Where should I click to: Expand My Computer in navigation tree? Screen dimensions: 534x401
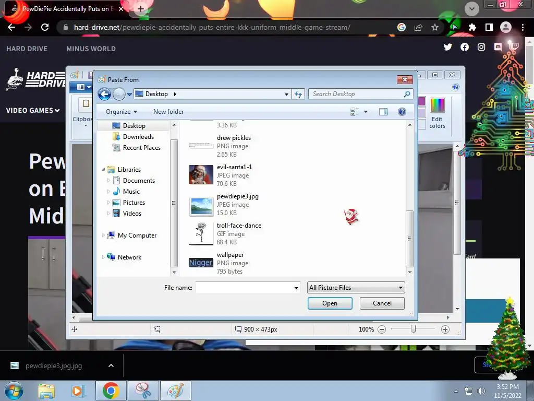(103, 235)
